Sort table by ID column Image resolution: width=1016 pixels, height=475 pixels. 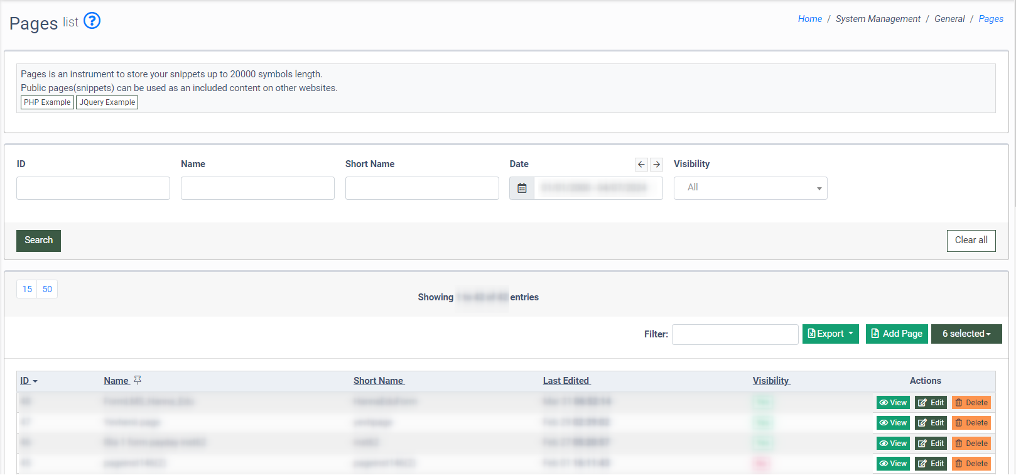[25, 381]
